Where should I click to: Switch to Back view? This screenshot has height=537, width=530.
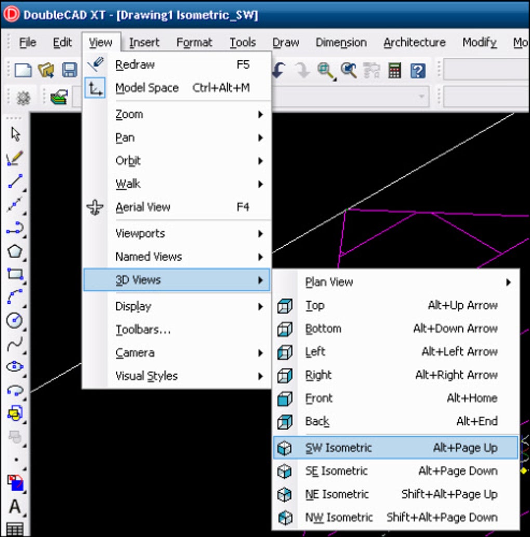pos(396,421)
